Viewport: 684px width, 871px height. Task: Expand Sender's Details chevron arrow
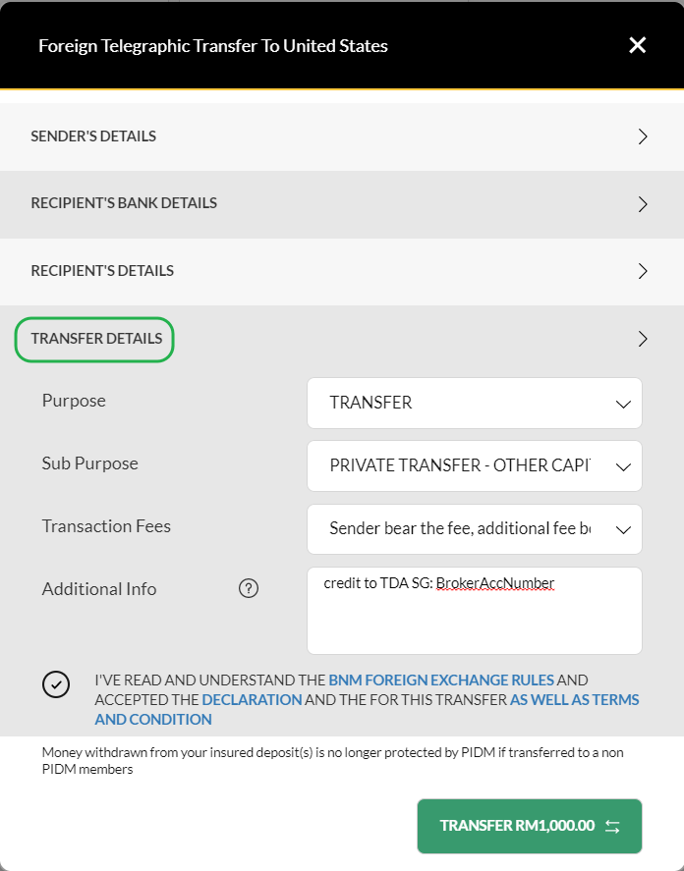click(x=643, y=136)
